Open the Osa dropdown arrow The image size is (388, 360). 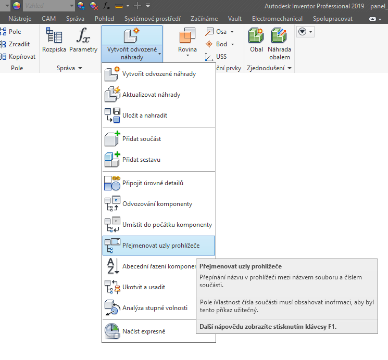(232, 32)
